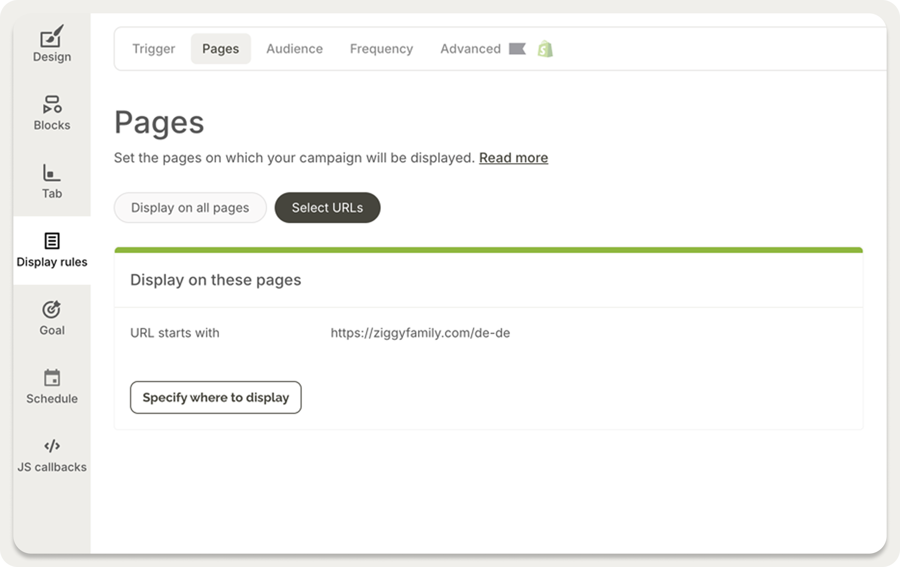Click the gray flag icon
This screenshot has width=900, height=567.
[x=517, y=49]
